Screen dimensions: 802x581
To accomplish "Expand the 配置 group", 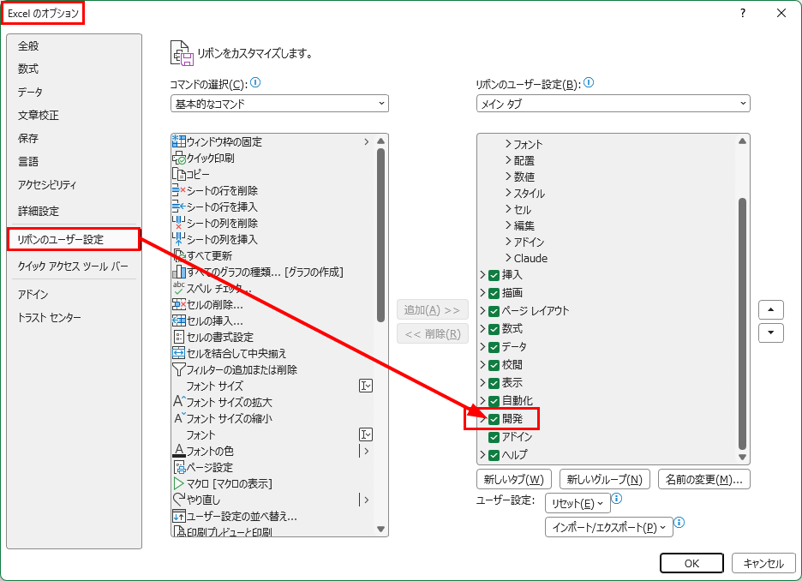I will 508,160.
